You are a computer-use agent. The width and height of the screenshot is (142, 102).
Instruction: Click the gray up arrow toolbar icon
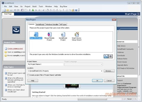click(30, 10)
